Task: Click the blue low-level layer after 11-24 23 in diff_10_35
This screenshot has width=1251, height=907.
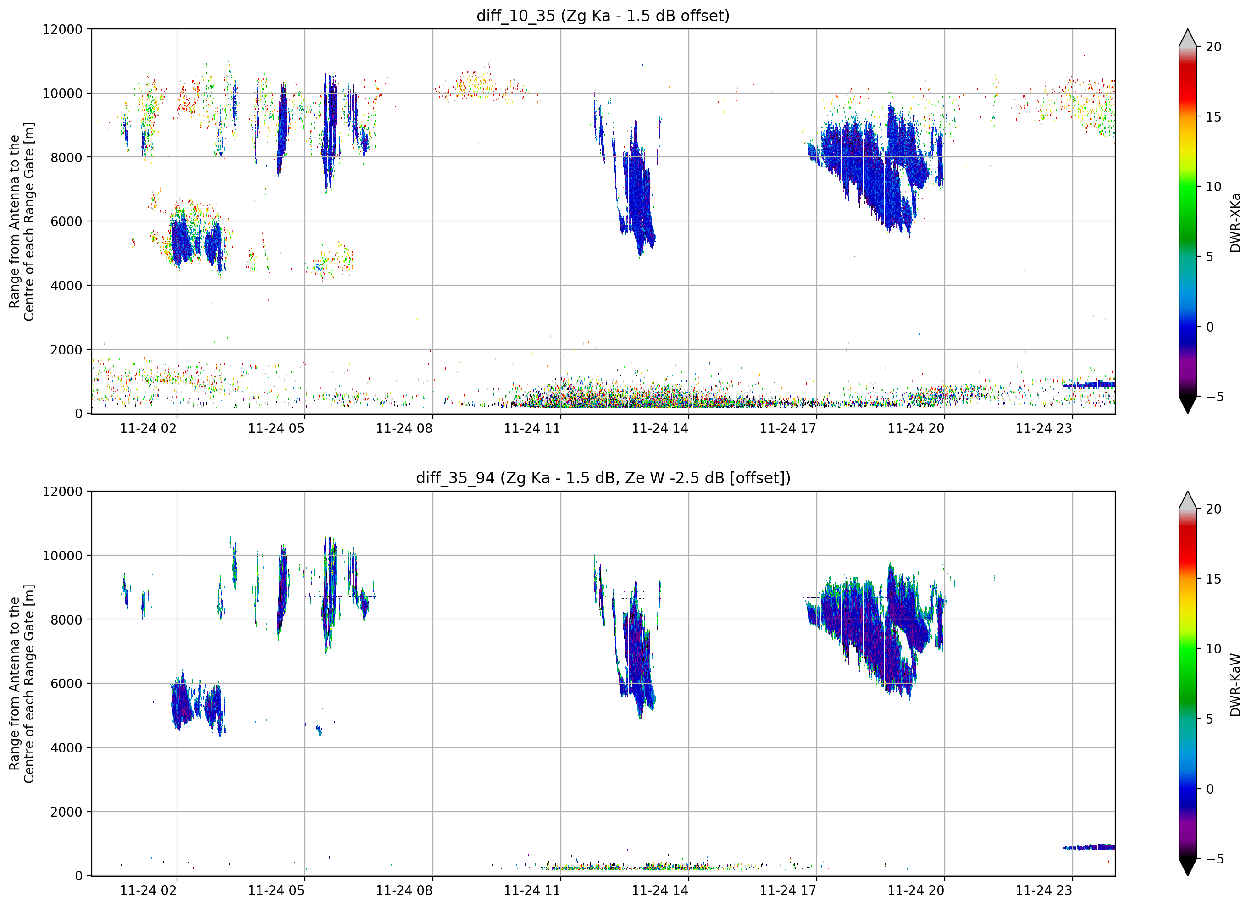Action: [1088, 385]
